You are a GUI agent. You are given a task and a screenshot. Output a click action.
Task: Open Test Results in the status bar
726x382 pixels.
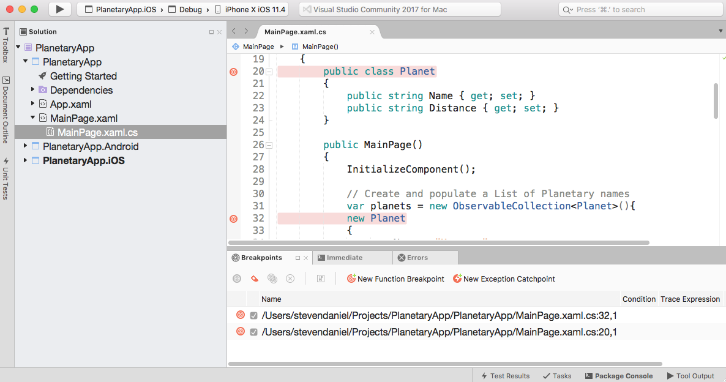506,375
